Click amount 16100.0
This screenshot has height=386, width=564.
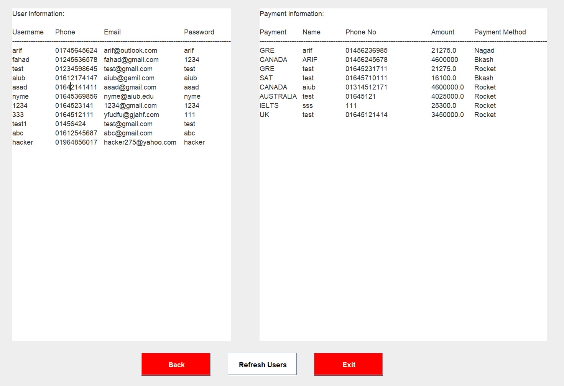444,78
